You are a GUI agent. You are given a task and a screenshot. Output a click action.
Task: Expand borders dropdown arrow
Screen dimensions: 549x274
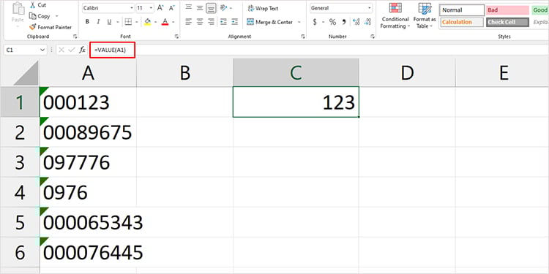click(136, 22)
